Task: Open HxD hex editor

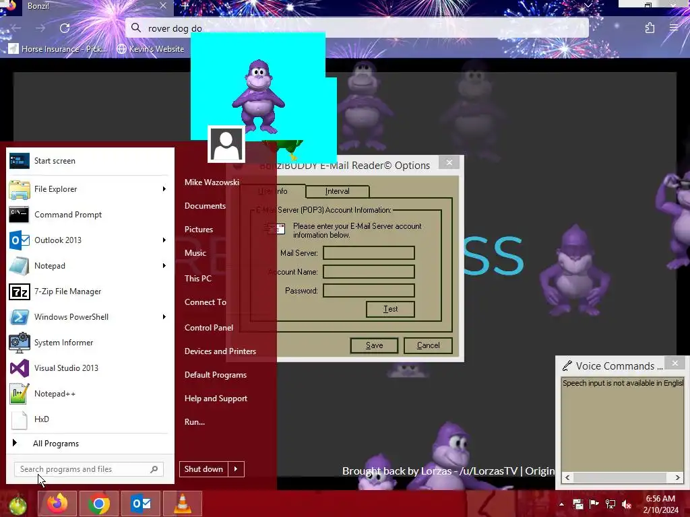Action: 90,419
